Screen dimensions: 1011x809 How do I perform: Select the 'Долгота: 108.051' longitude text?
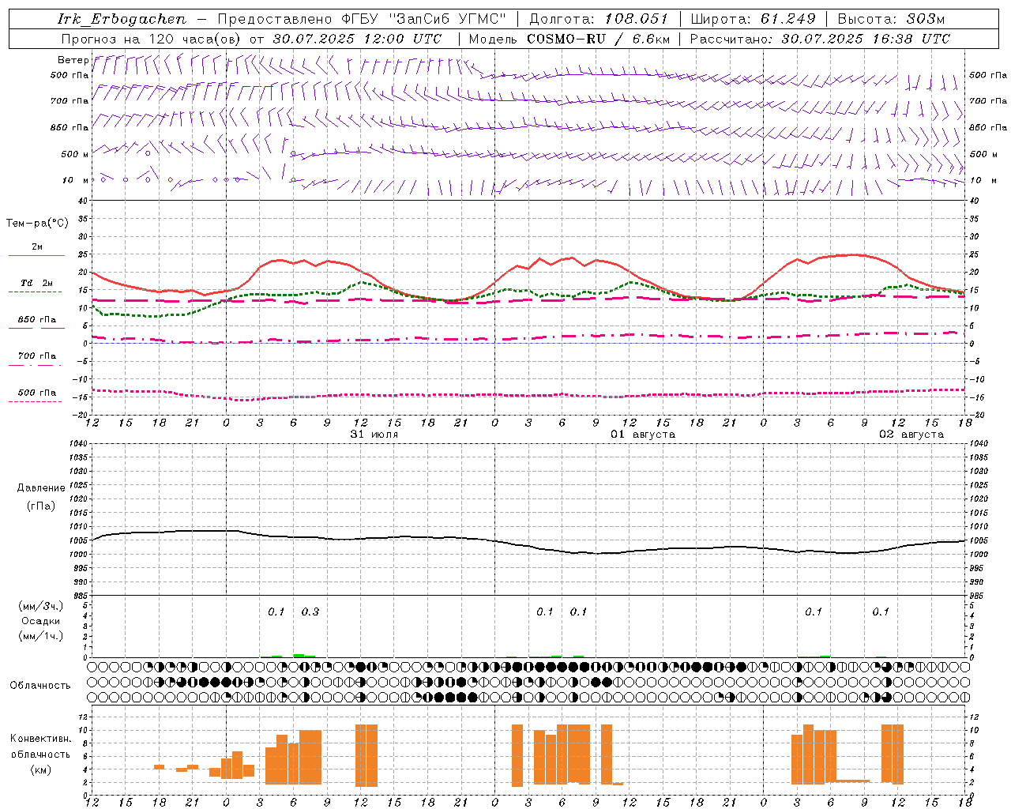tap(599, 19)
